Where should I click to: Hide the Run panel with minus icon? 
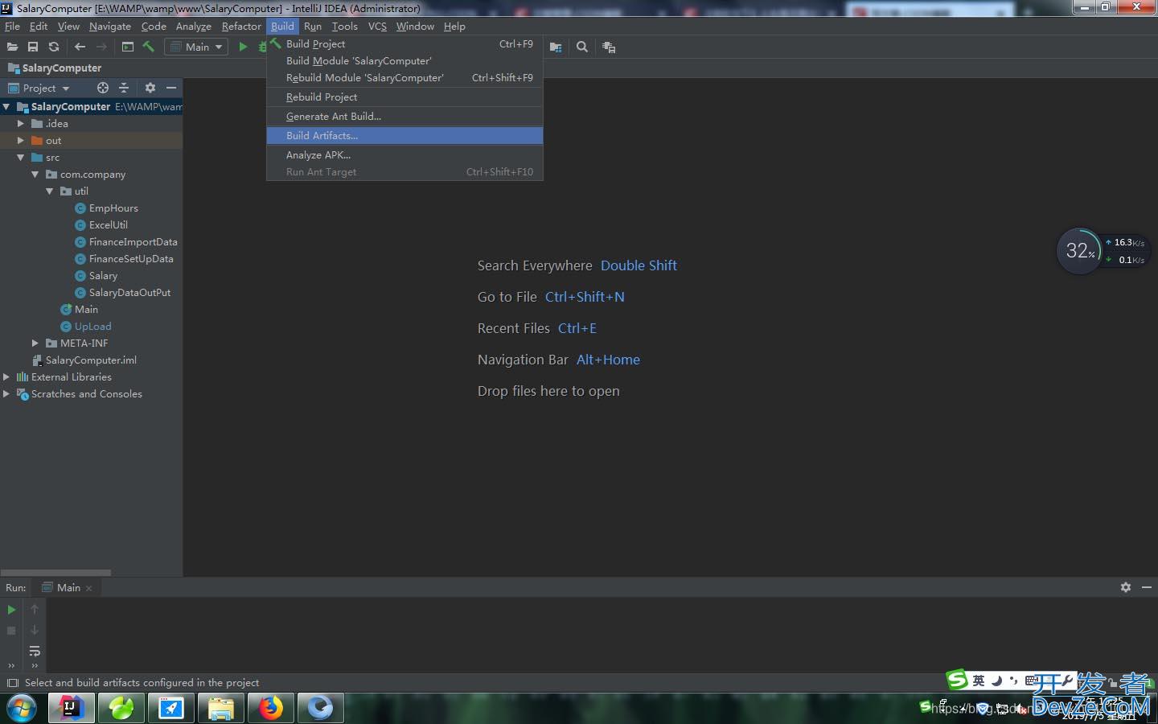[x=1147, y=587]
